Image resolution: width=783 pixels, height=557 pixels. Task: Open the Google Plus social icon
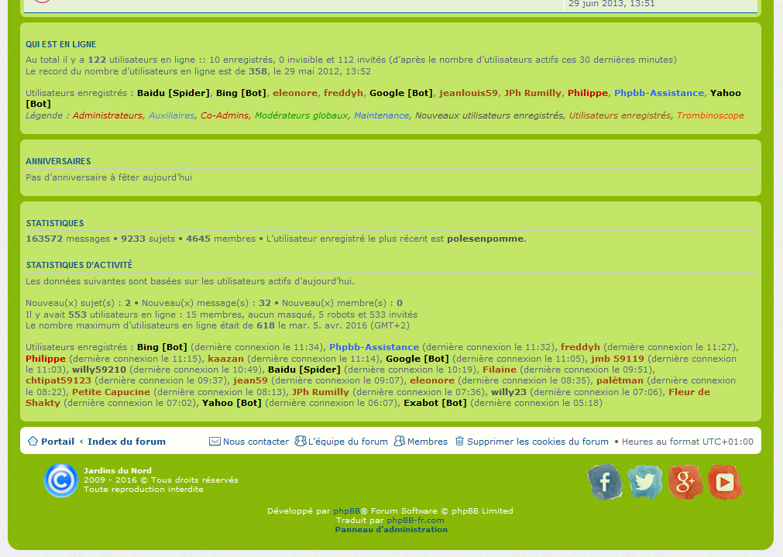tap(685, 482)
